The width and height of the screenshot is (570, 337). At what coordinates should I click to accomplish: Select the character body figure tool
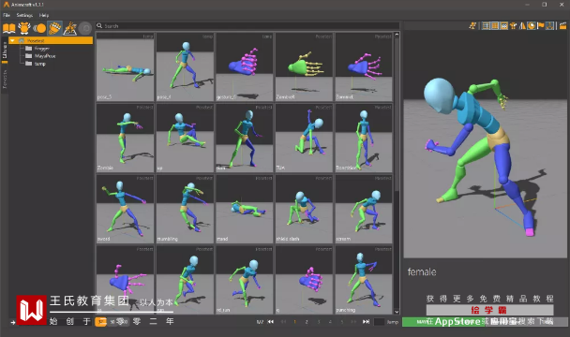pyautogui.click(x=24, y=28)
